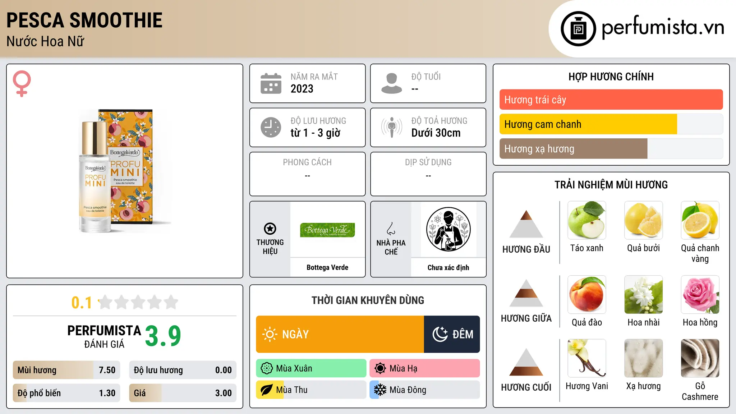Click the nose icon above Nhà pha chế
This screenshot has width=736, height=414.
coord(391,229)
